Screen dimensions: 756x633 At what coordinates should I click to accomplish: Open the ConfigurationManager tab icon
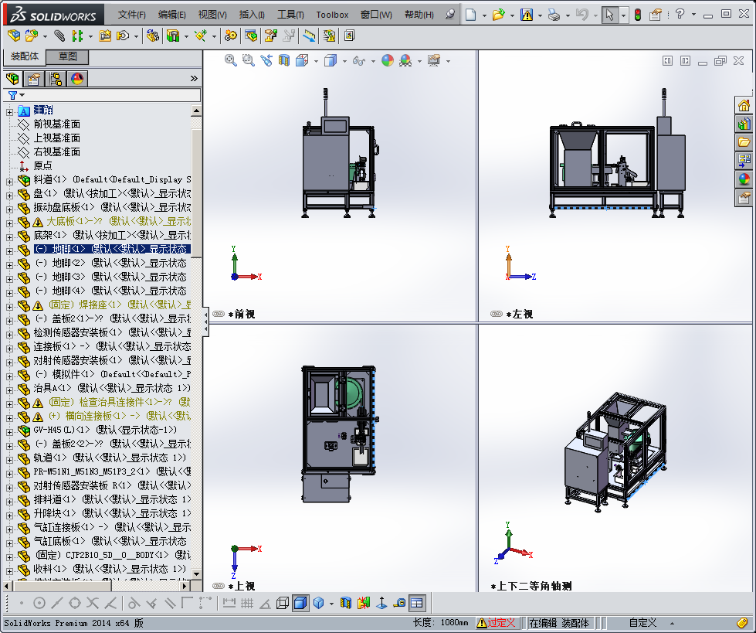[56, 79]
